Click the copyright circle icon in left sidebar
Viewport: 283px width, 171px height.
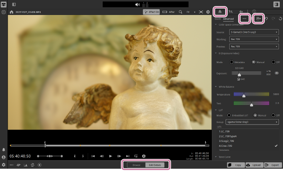(4, 12)
